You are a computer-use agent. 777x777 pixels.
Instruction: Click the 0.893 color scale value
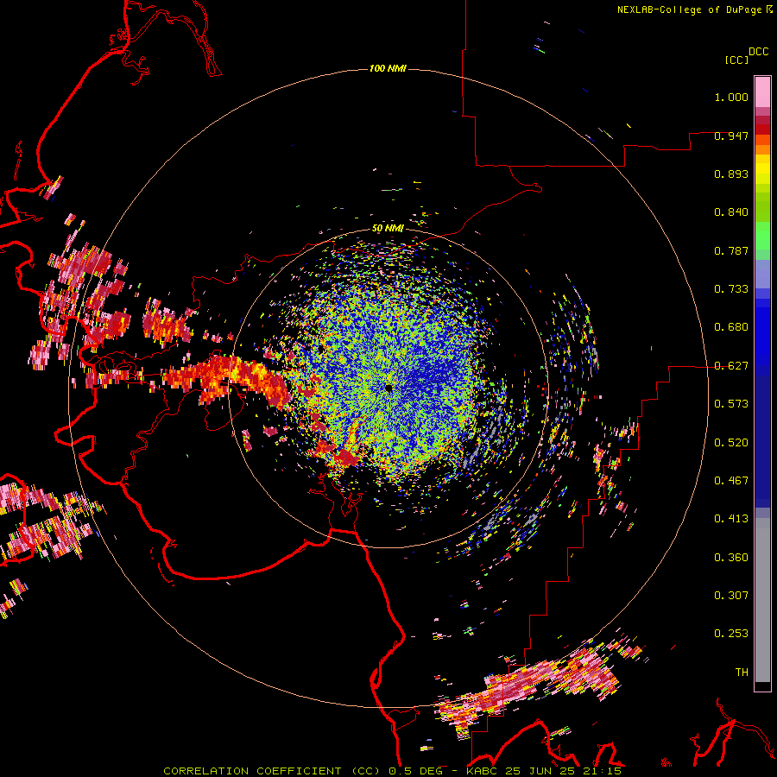(x=731, y=174)
